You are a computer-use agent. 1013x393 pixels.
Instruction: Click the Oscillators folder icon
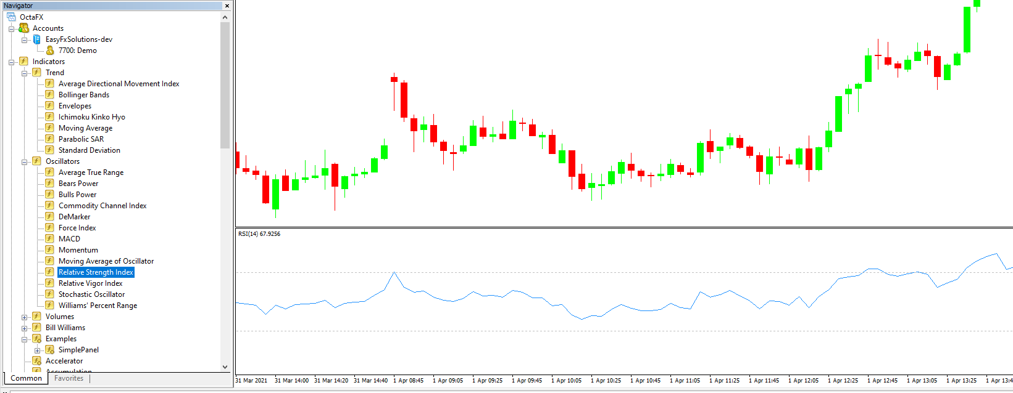(x=36, y=161)
